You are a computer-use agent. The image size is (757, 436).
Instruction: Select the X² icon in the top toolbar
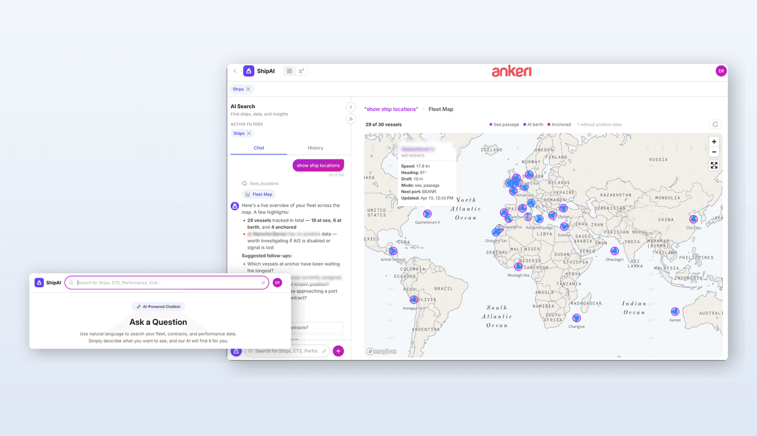coord(301,70)
